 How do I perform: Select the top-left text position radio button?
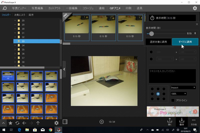[152, 89]
